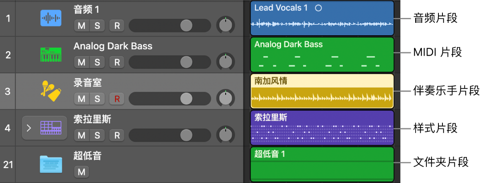Click the volume slider of Analog Dark Bass
Viewport: 485px width, 183px height.
click(170, 62)
